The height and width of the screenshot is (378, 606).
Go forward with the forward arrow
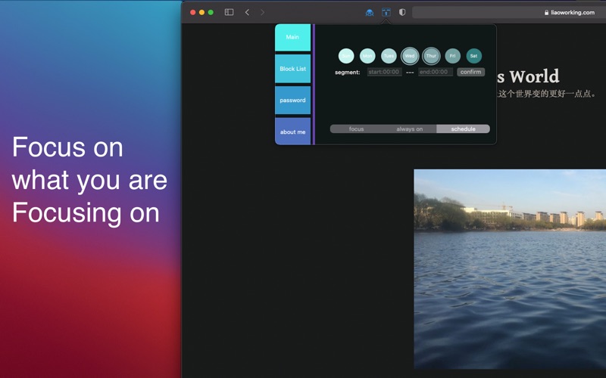click(263, 12)
